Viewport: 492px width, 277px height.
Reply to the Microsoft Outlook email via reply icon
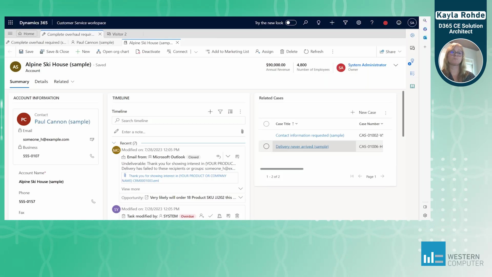[218, 156]
